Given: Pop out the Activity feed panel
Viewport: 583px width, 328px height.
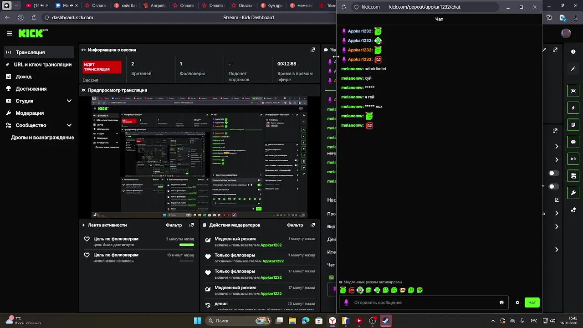Looking at the screenshot, I should (192, 225).
